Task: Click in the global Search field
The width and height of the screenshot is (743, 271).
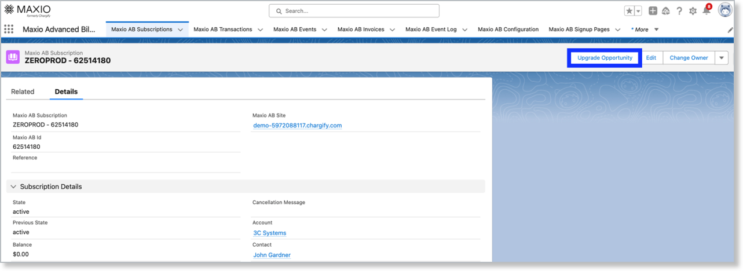Action: (354, 11)
